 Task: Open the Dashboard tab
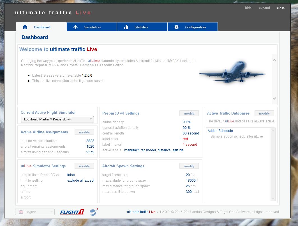41,27
